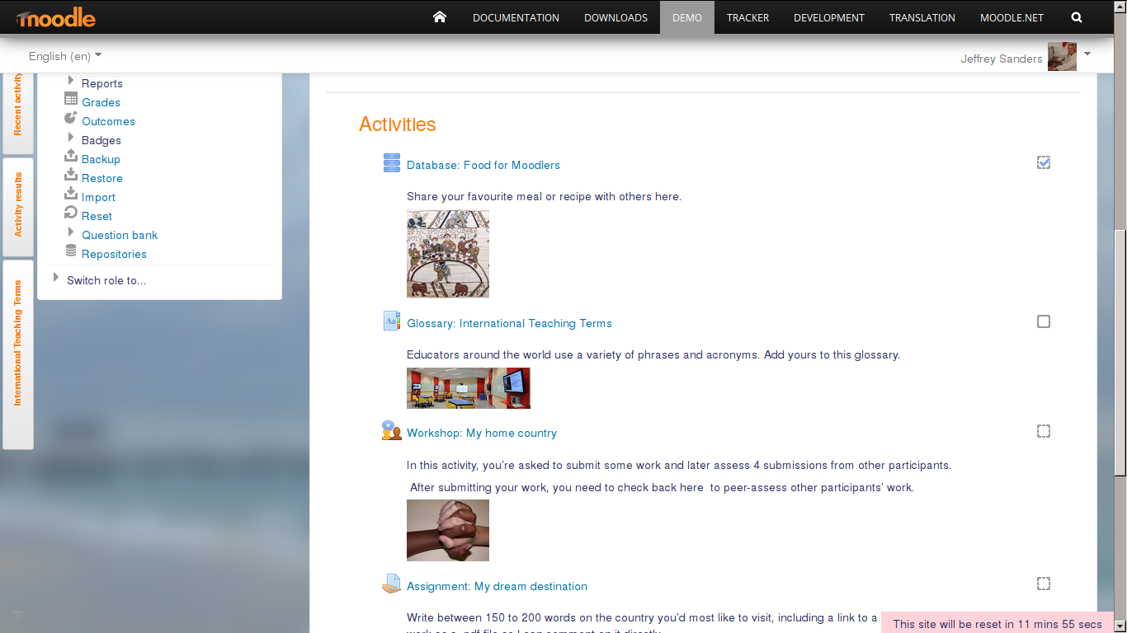This screenshot has height=633, width=1127.
Task: Click the Question bank link
Action: point(120,235)
